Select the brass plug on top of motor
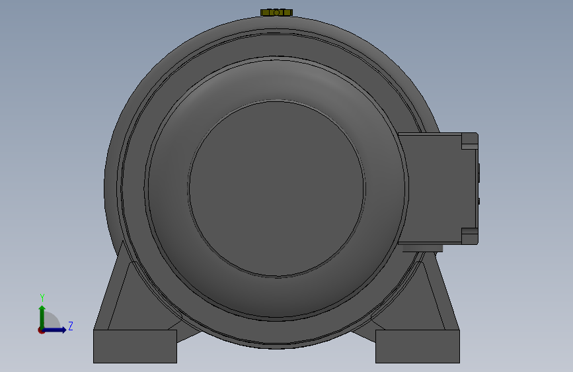 click(x=277, y=13)
